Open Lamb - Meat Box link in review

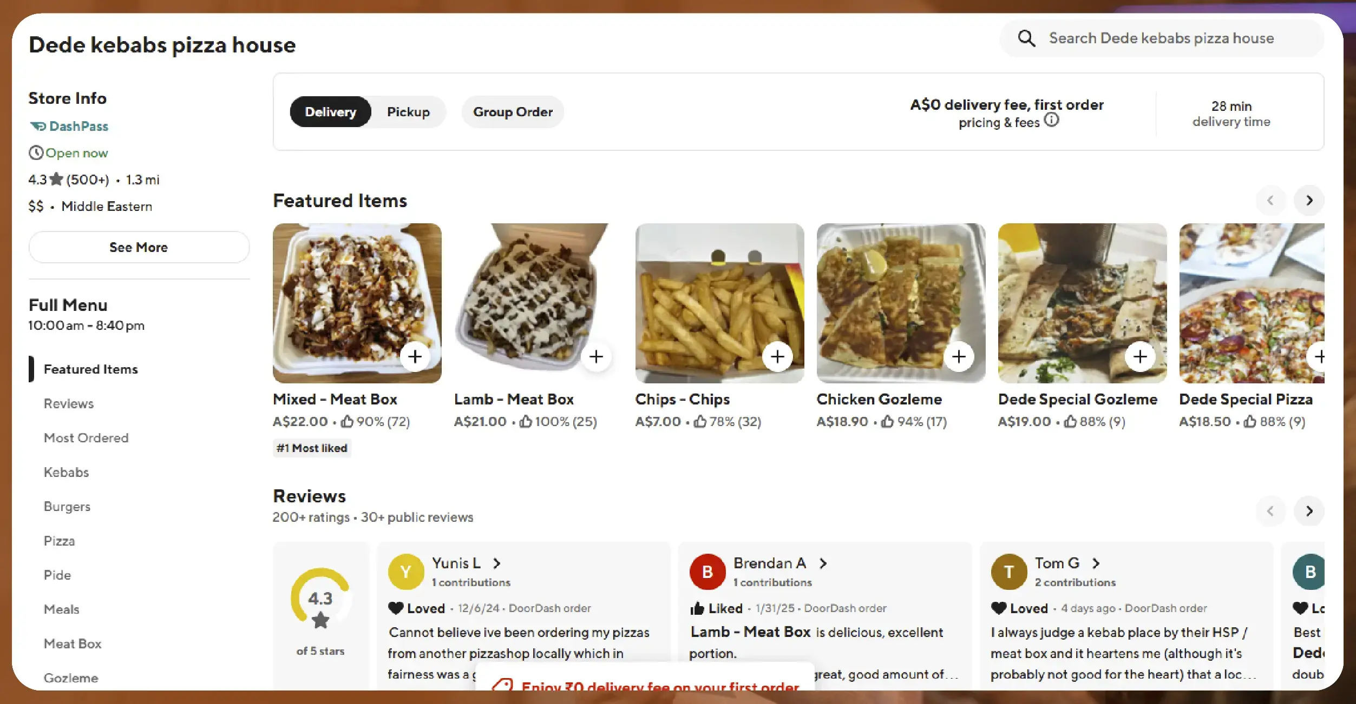tap(750, 632)
